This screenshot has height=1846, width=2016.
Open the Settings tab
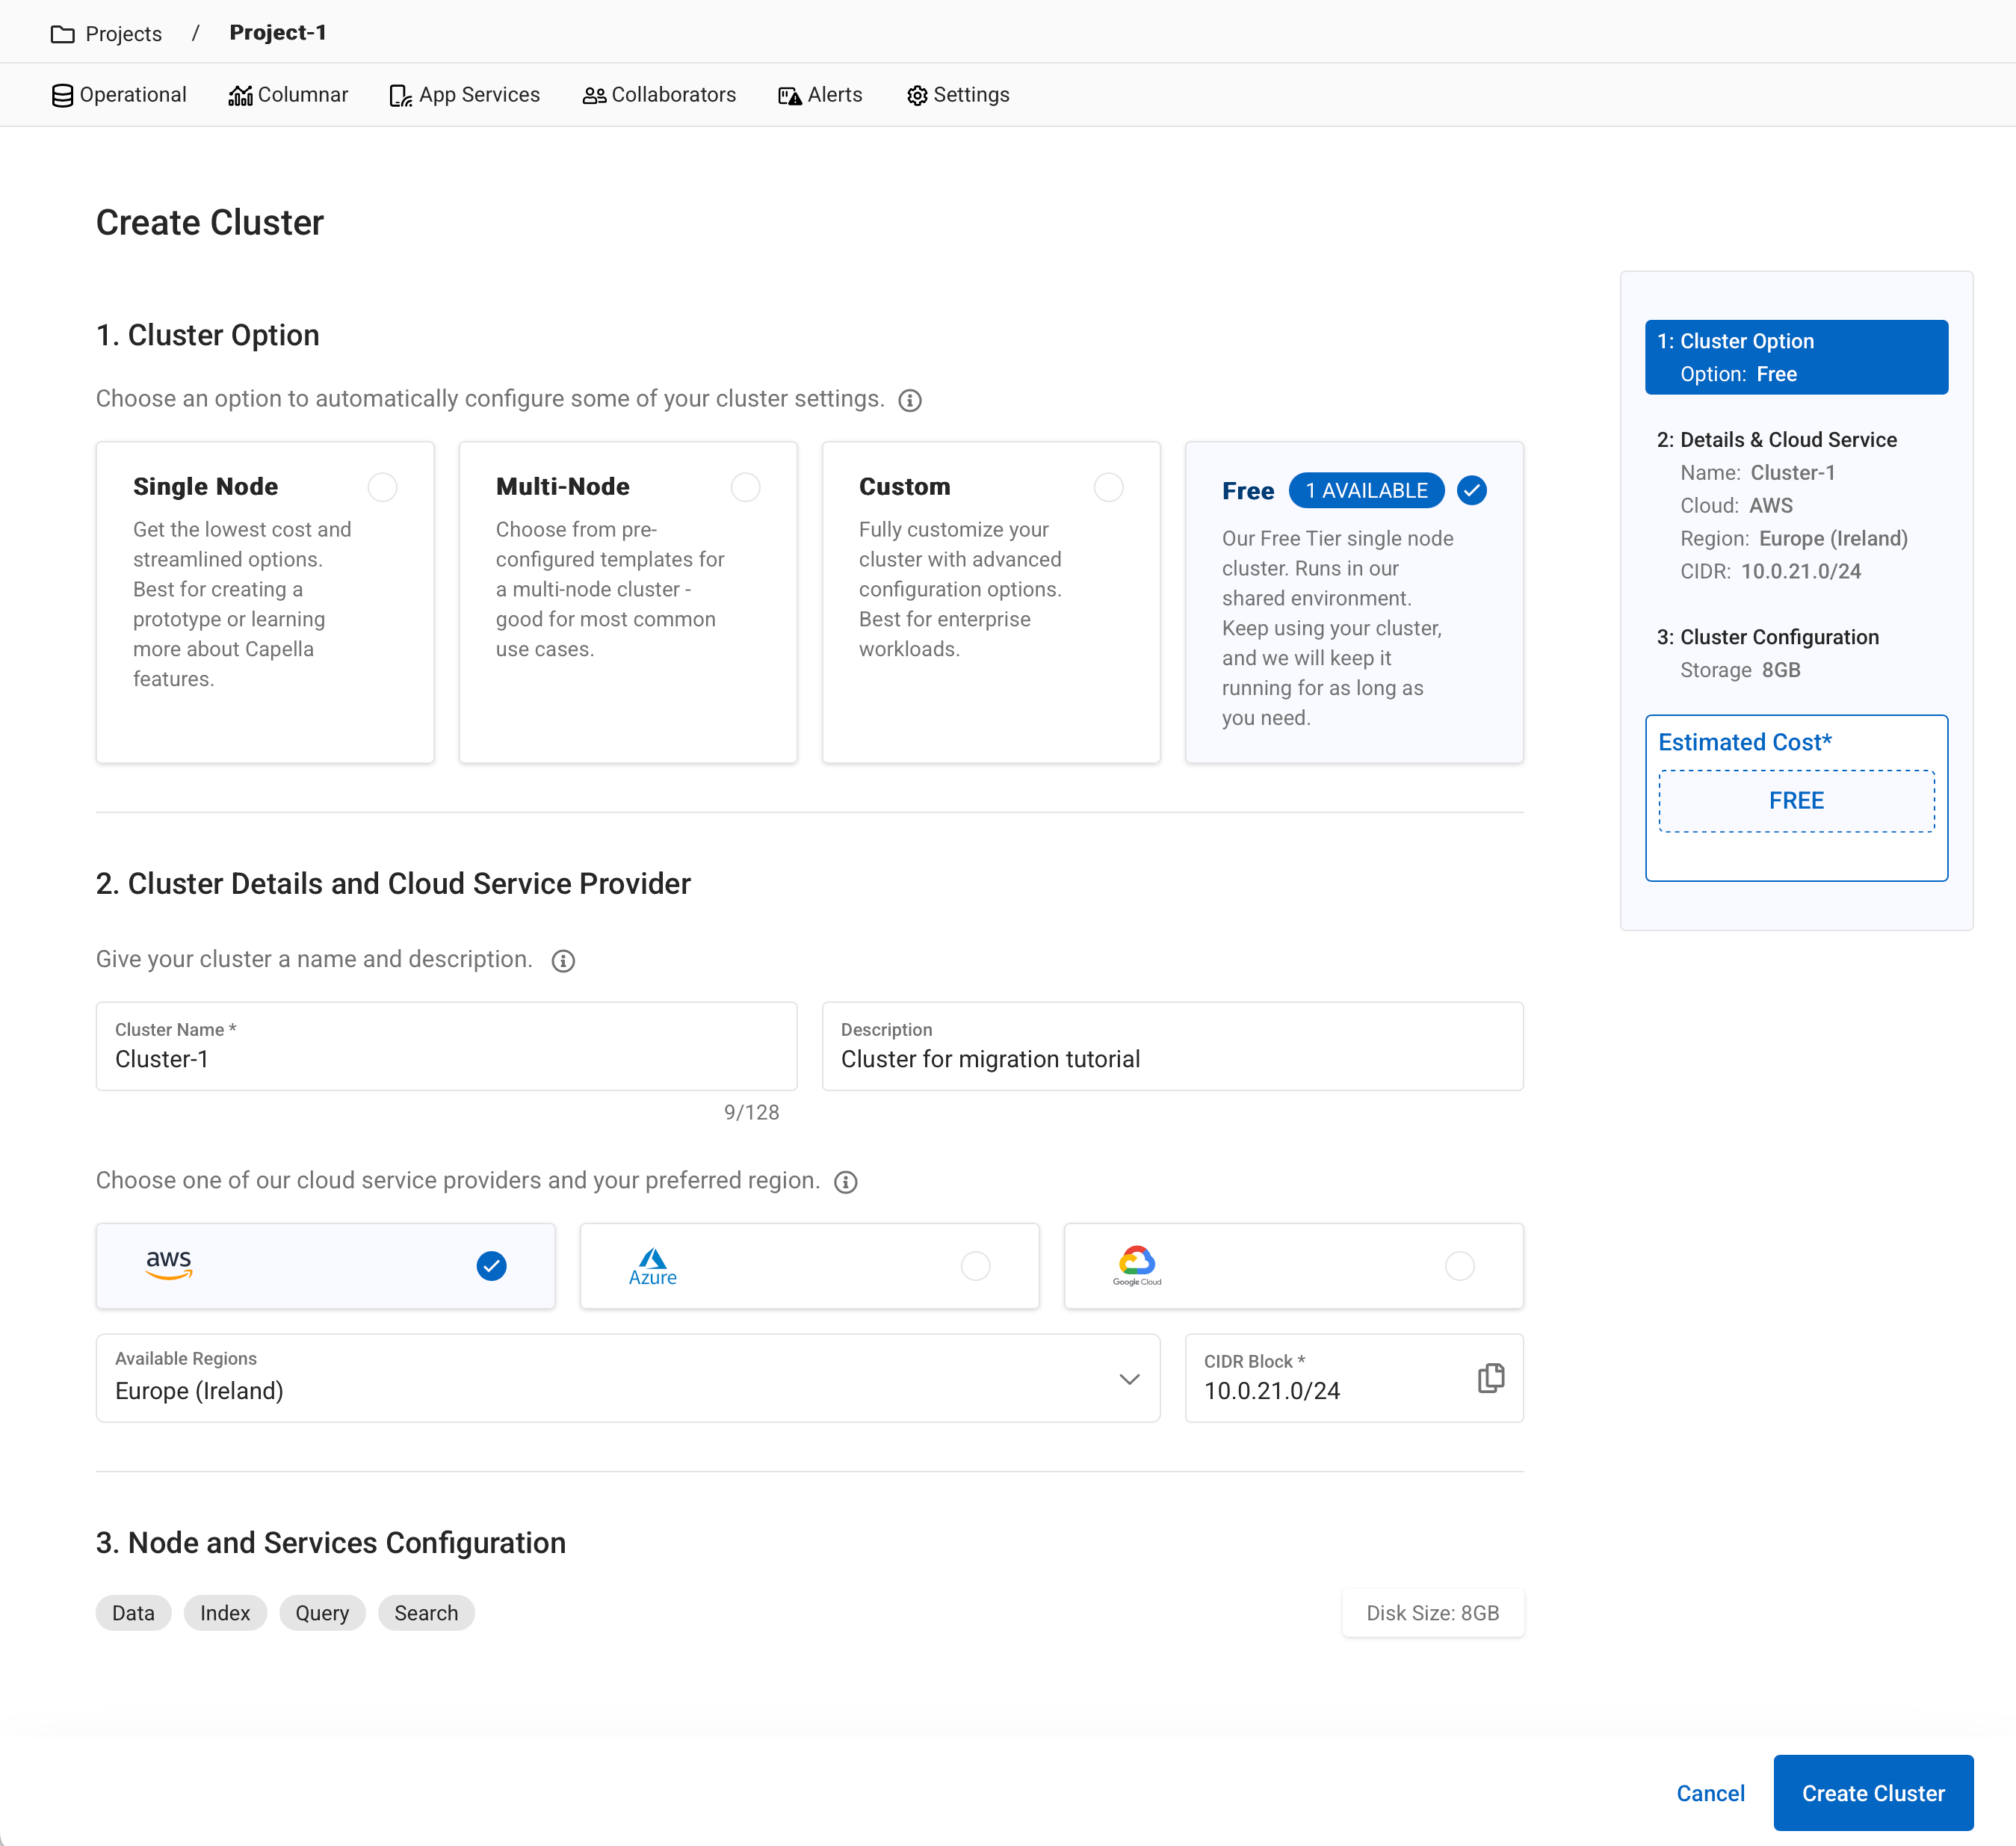958,95
